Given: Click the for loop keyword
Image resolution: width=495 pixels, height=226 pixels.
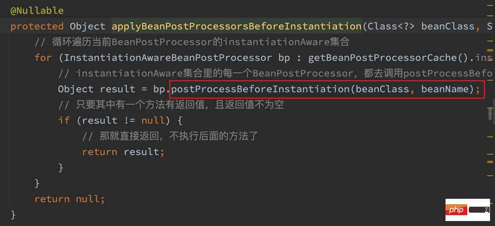Looking at the screenshot, I should (x=43, y=58).
